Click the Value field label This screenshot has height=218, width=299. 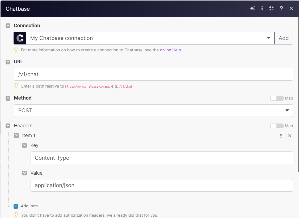36,173
